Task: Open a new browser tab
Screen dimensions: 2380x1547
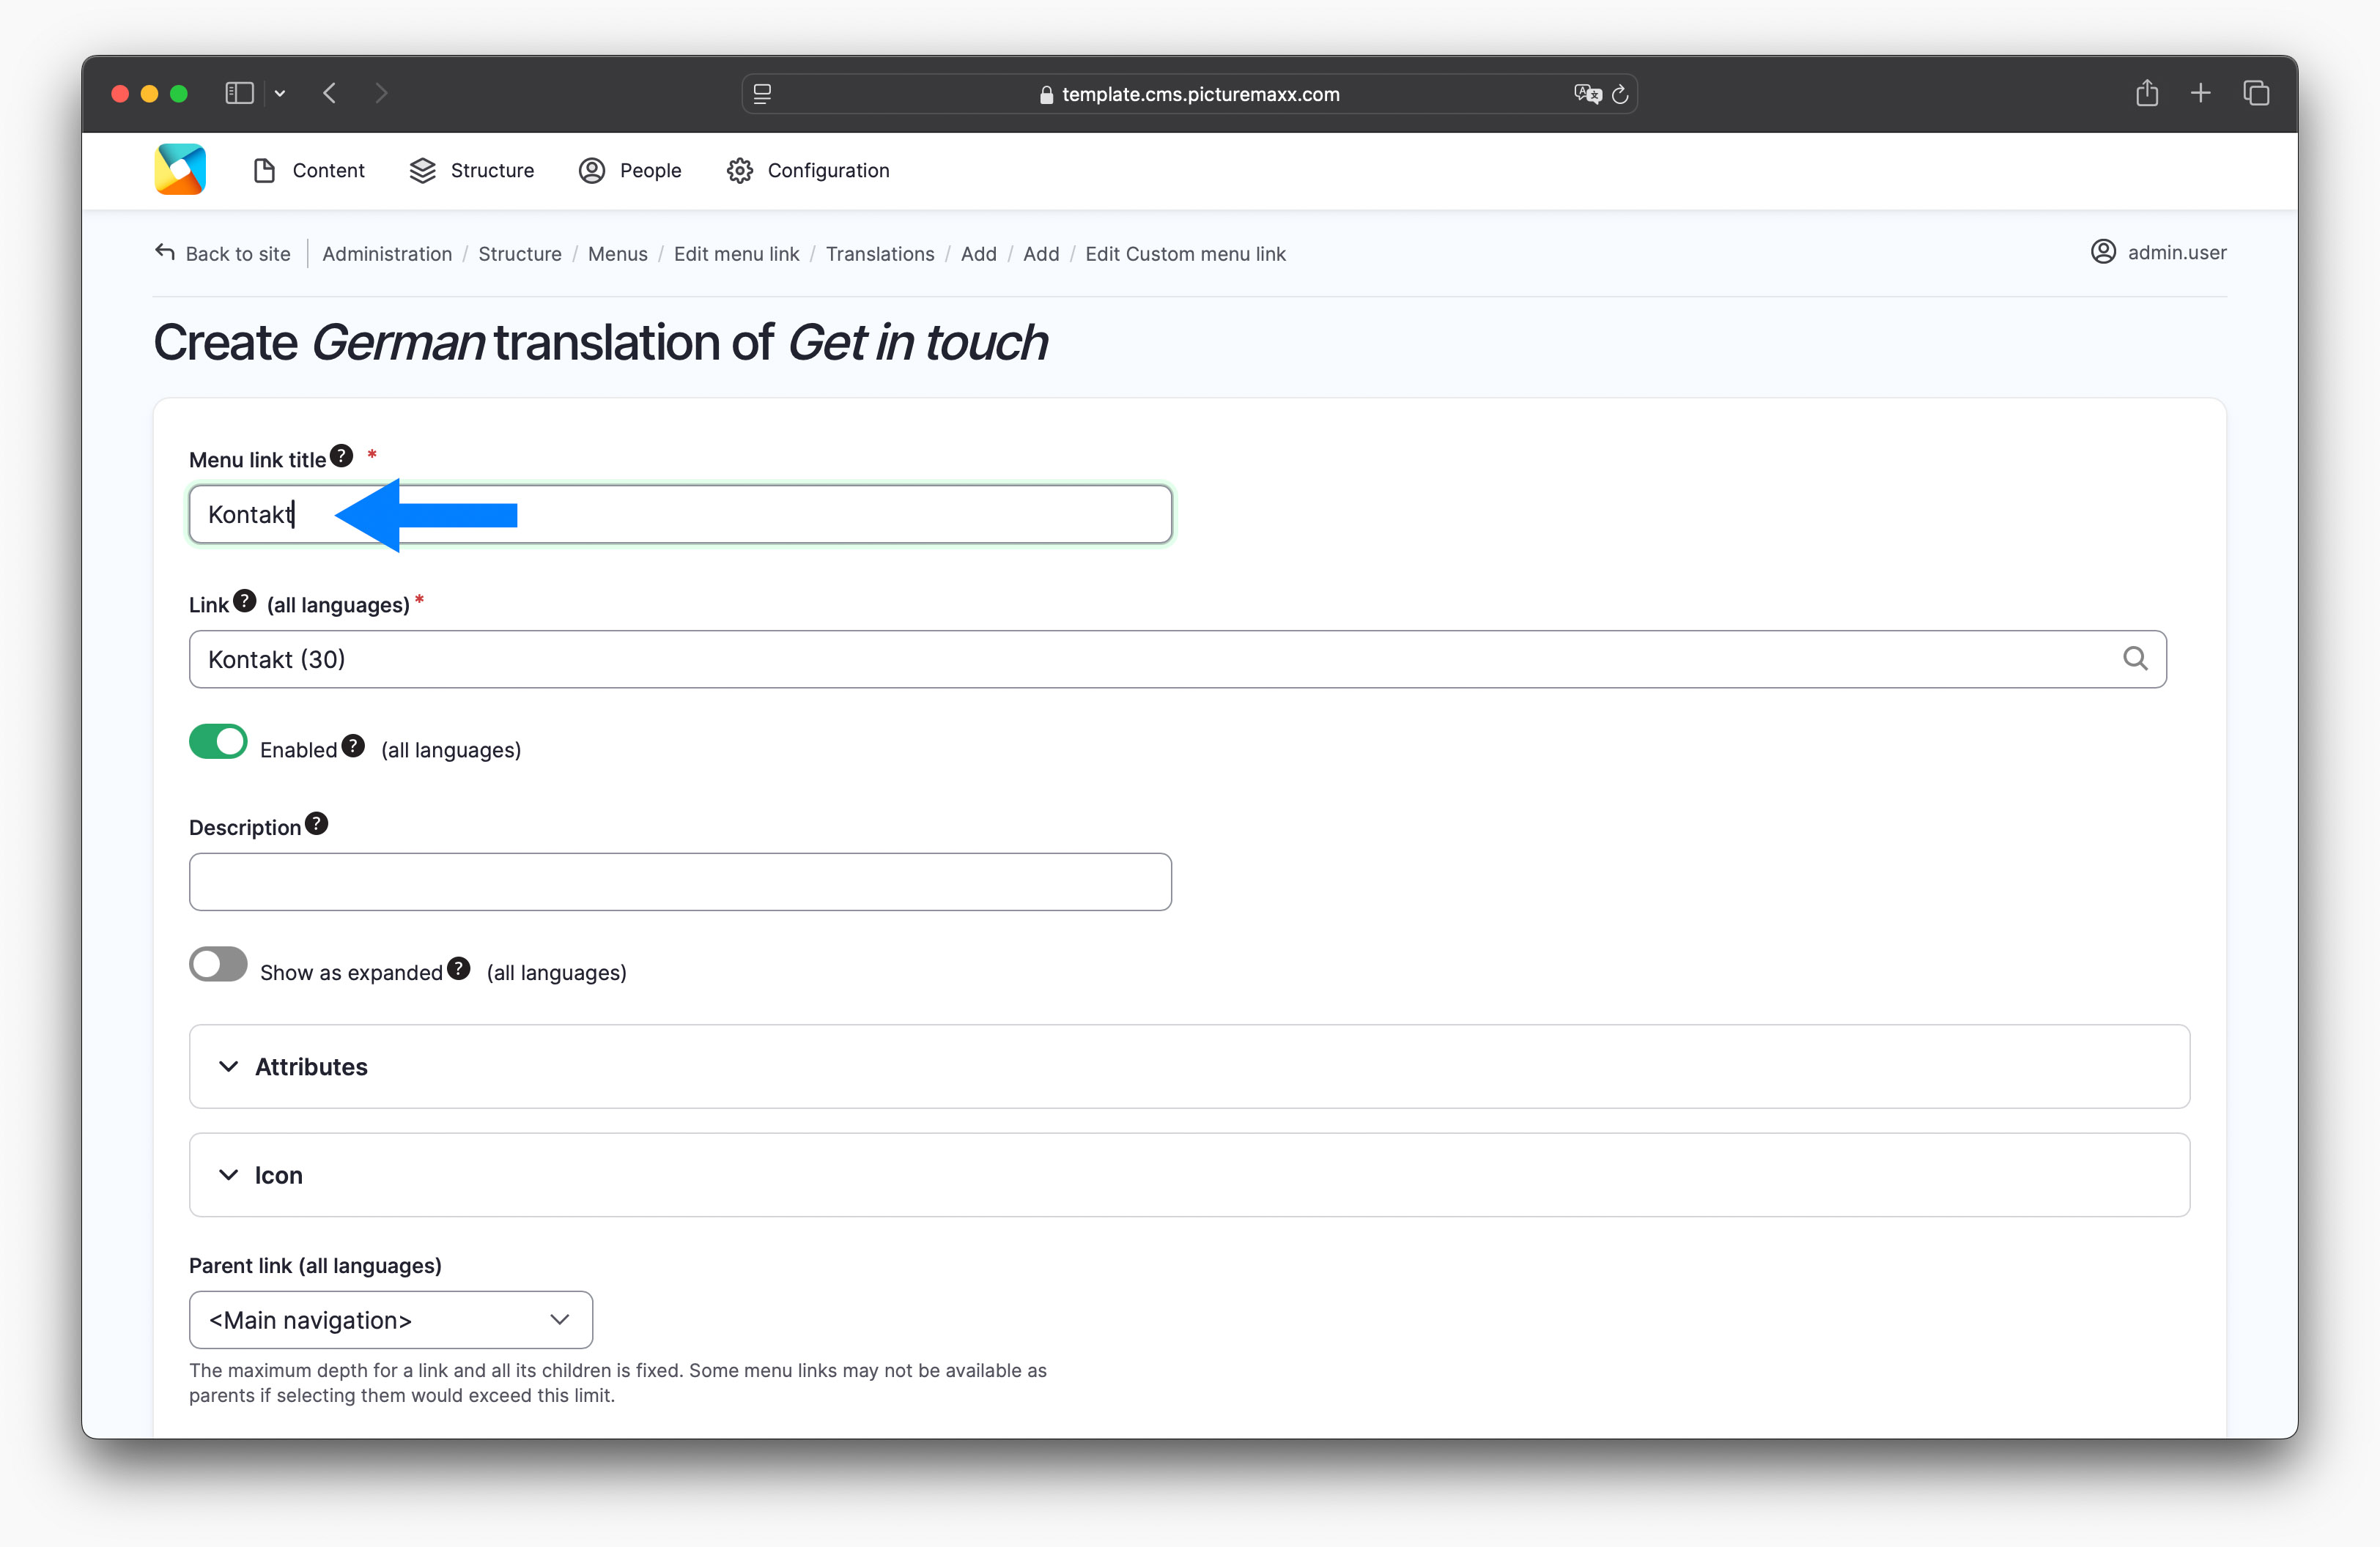Action: coord(2201,94)
